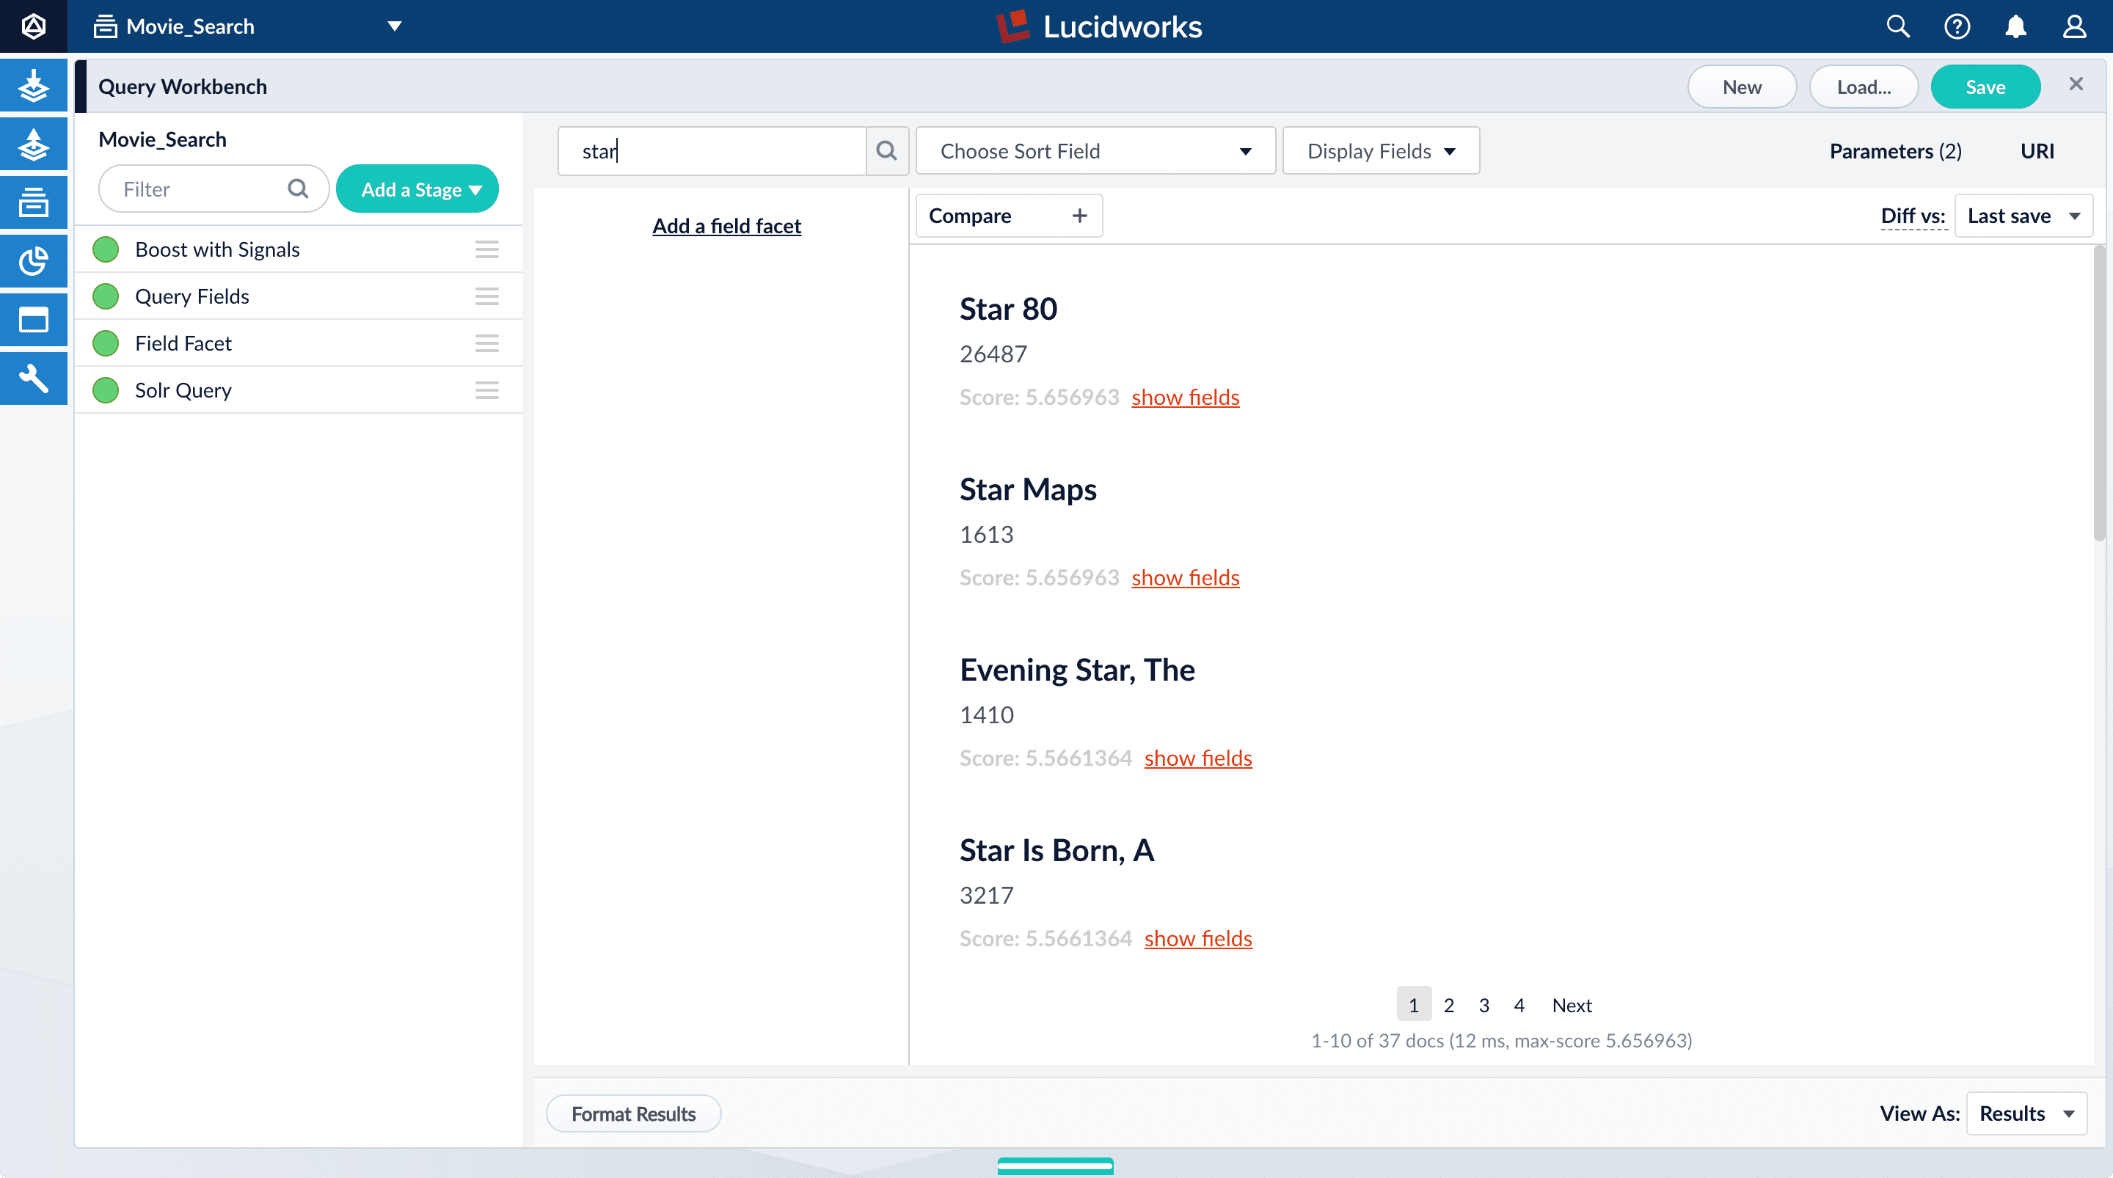The height and width of the screenshot is (1178, 2113).
Task: Expand the Choose Sort Field dropdown
Action: point(1095,151)
